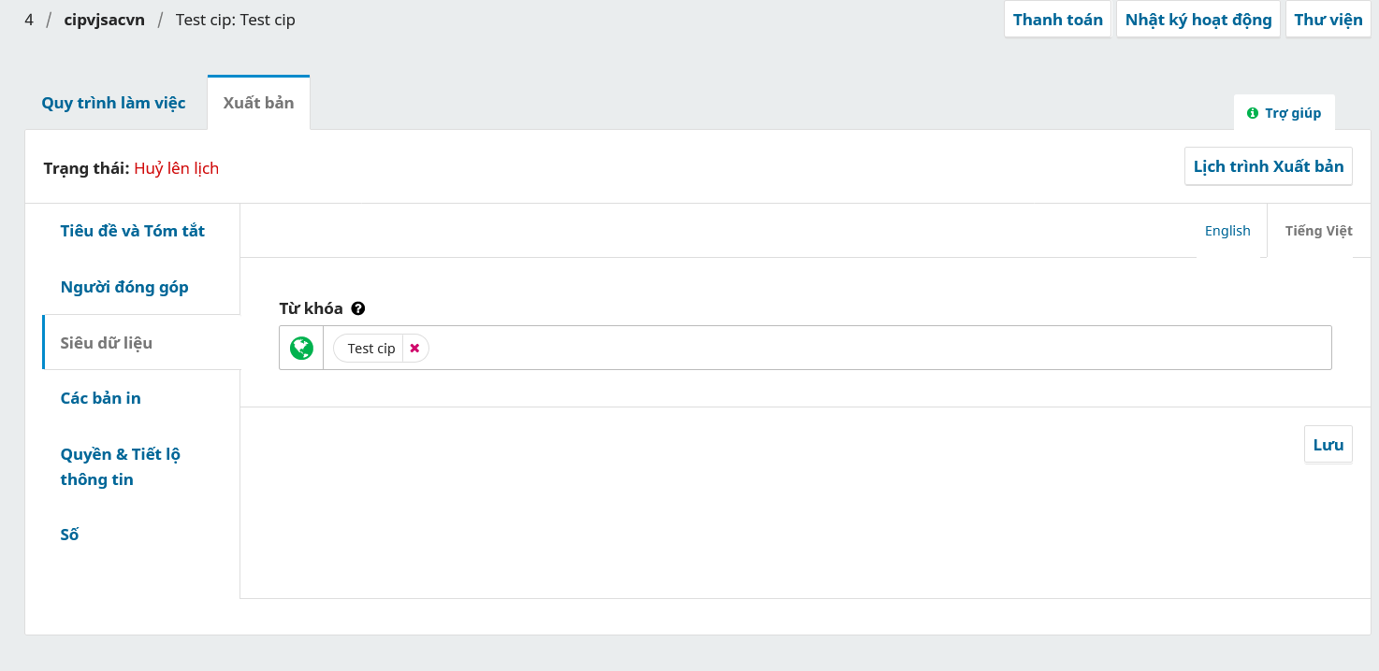1379x671 pixels.
Task: Open the Thanh toán button
Action: pyautogui.click(x=1057, y=20)
